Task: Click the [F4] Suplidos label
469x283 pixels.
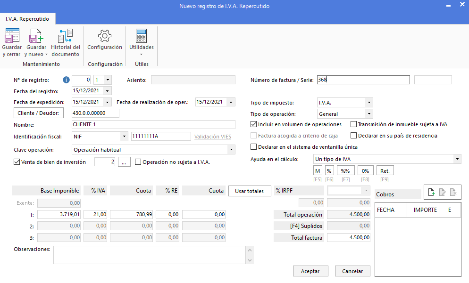Action: tap(299, 226)
